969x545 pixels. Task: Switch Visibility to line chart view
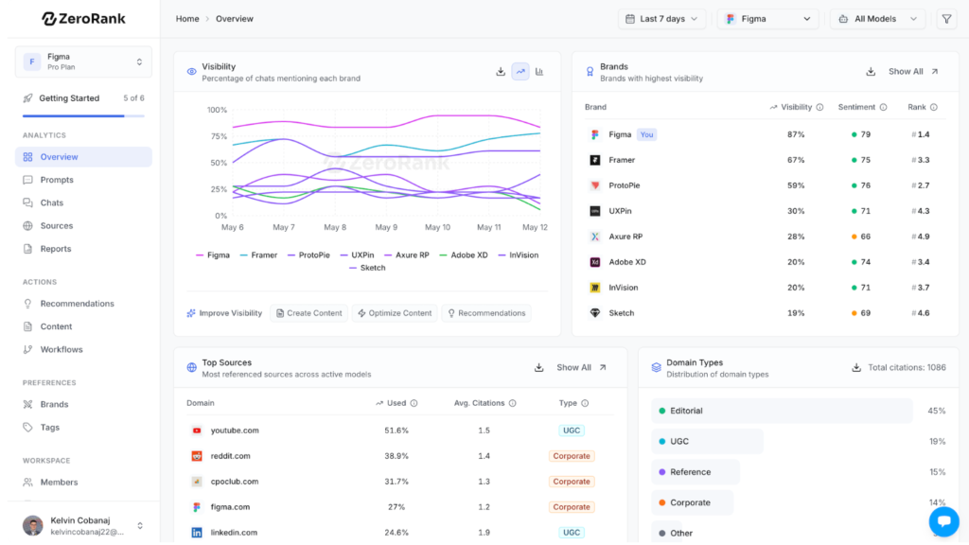pos(520,72)
